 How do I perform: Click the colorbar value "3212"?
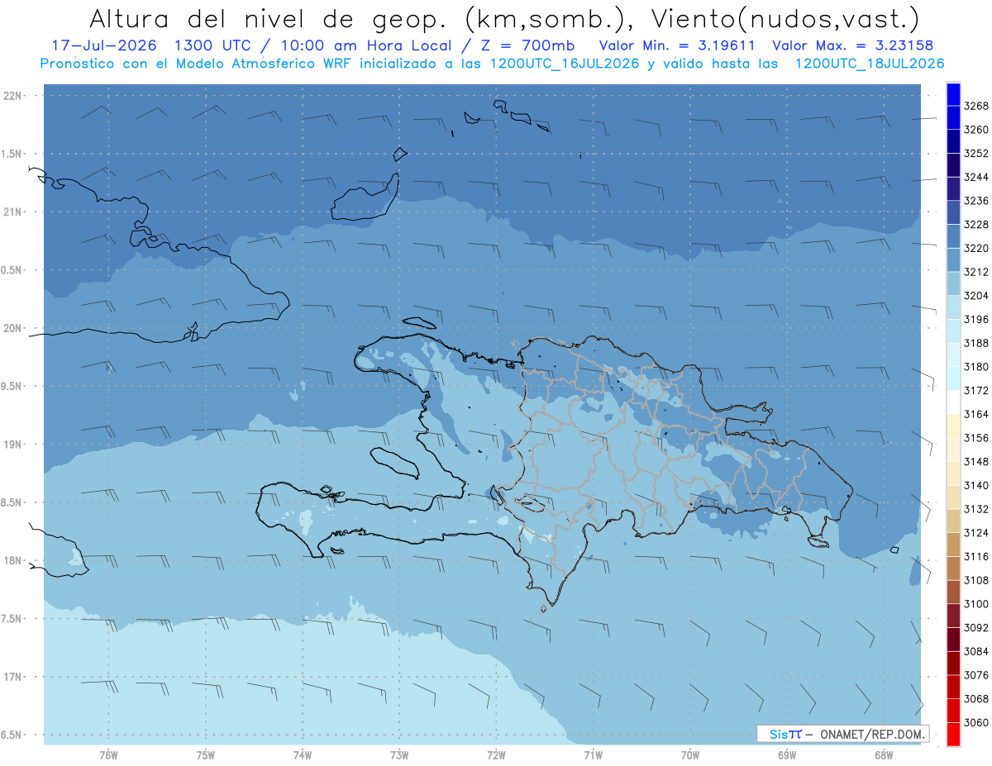pos(976,272)
